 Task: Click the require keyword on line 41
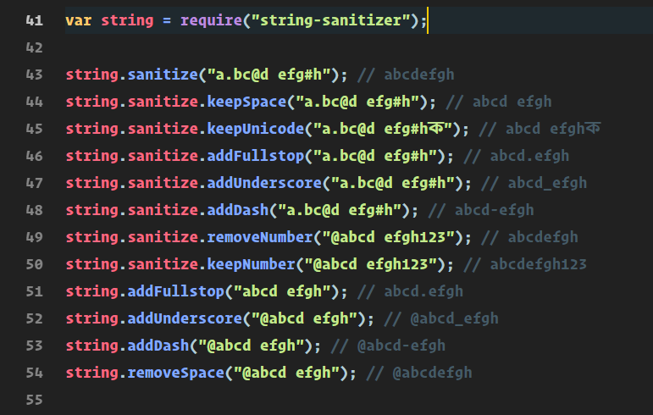(211, 20)
